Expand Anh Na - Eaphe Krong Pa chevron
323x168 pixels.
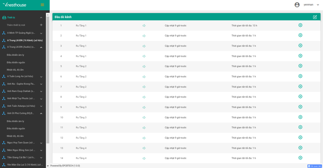point(41,84)
